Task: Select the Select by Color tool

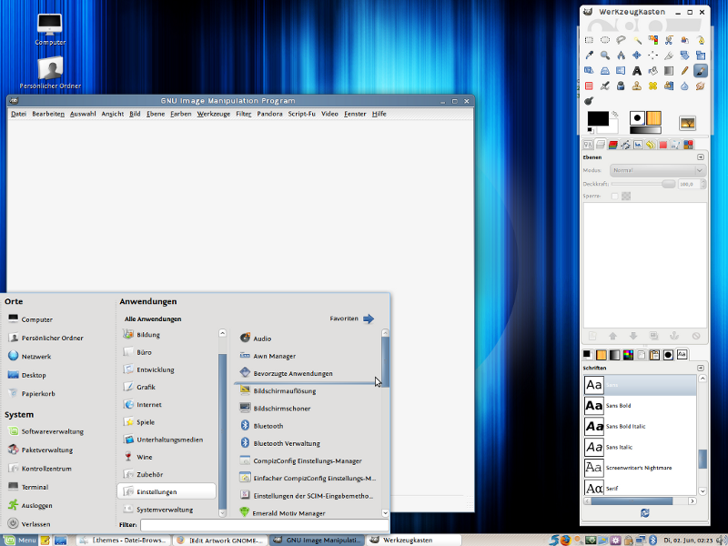Action: click(x=652, y=40)
